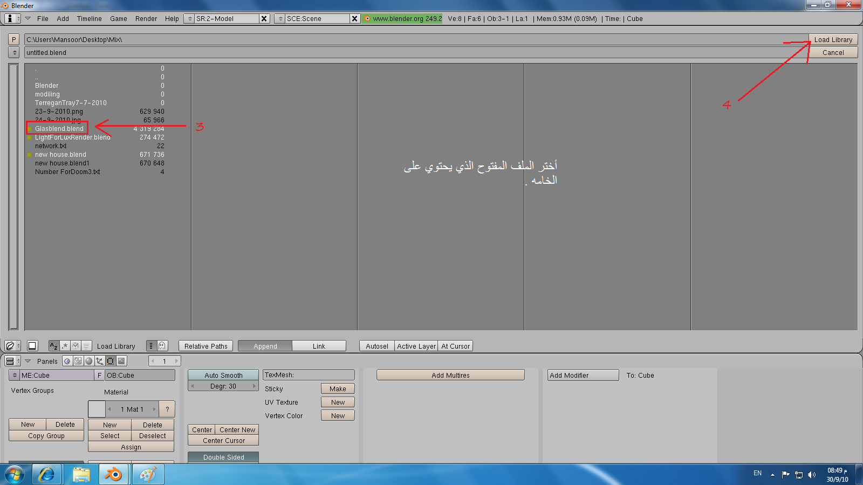863x485 pixels.
Task: Delete screen layout with X next to SR:2-Model
Action: point(264,18)
